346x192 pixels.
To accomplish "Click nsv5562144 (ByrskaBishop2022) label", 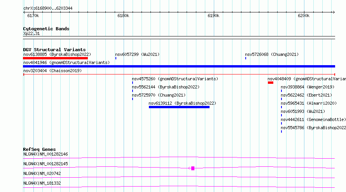I will (166, 87).
